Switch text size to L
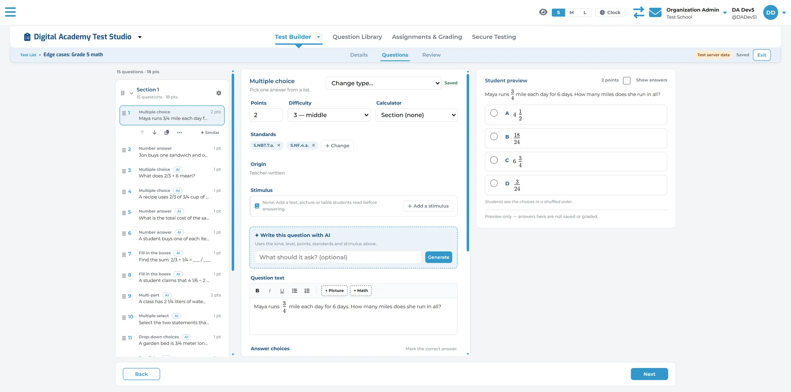The width and height of the screenshot is (791, 392). 585,13
